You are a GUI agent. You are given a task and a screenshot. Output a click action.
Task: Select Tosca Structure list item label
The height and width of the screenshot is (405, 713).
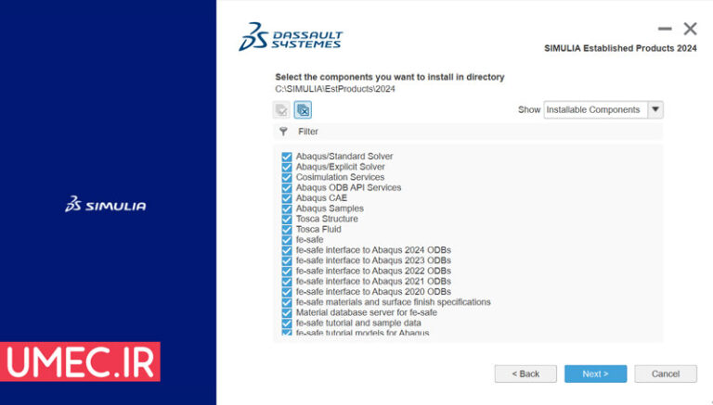(x=327, y=219)
